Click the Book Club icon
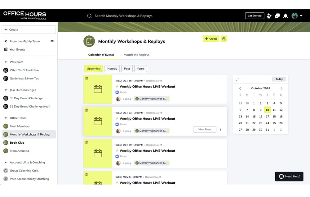Image resolution: width=310 pixels, height=197 pixels. point(6,143)
